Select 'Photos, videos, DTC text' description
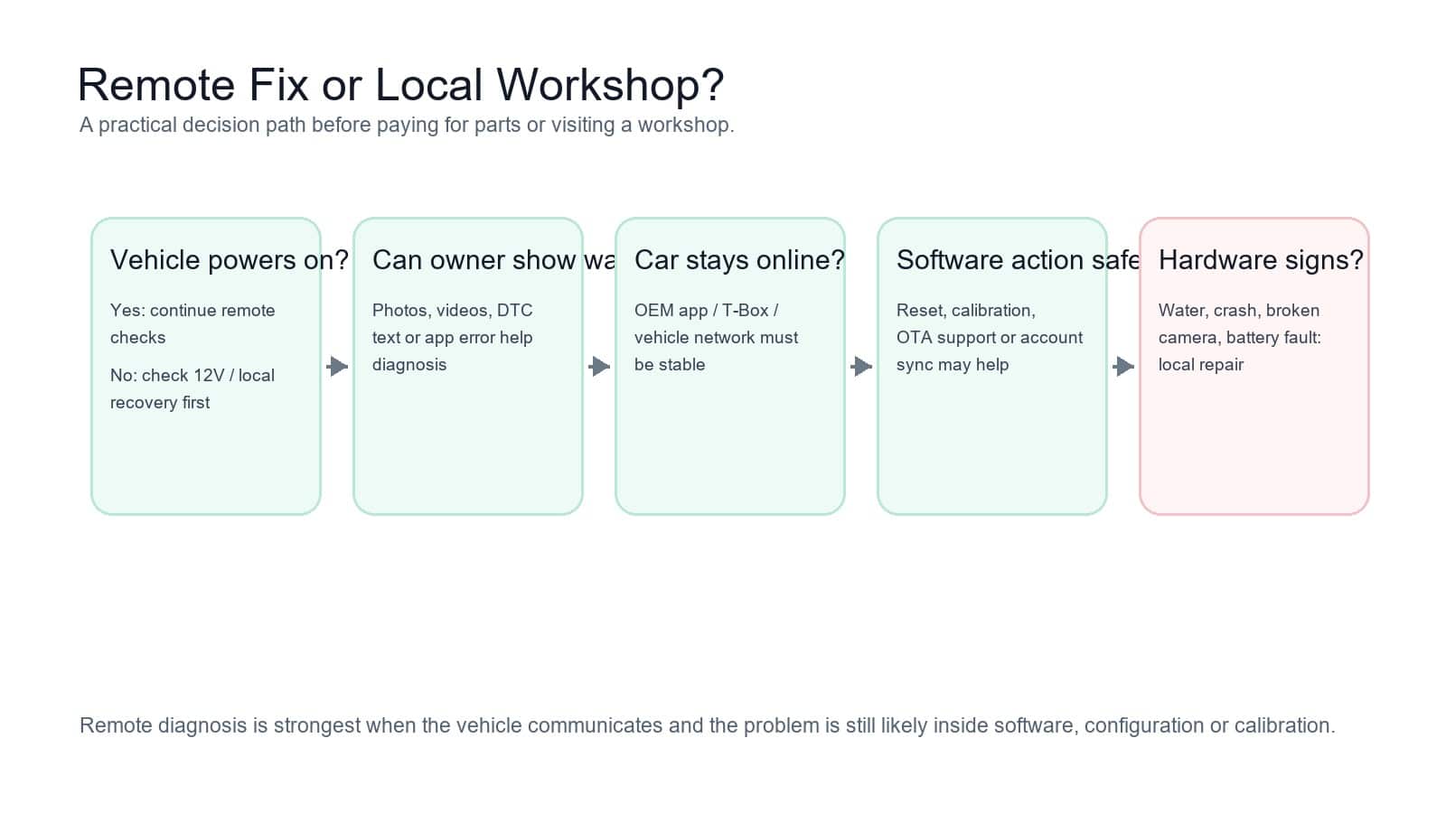 click(453, 337)
